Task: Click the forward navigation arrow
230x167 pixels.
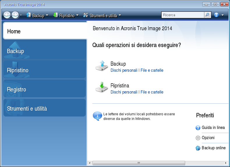Action: [x=15, y=15]
